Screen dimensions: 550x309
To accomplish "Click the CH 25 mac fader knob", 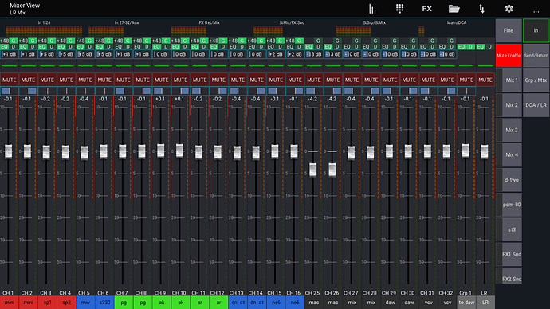I will pyautogui.click(x=313, y=170).
